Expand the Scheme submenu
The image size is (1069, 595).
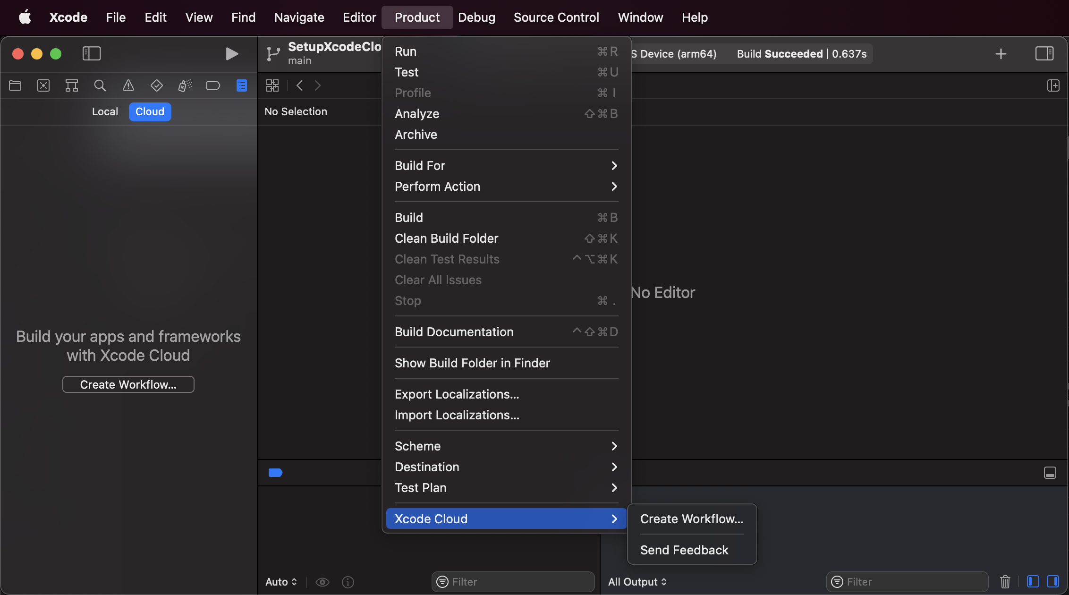[x=506, y=445]
